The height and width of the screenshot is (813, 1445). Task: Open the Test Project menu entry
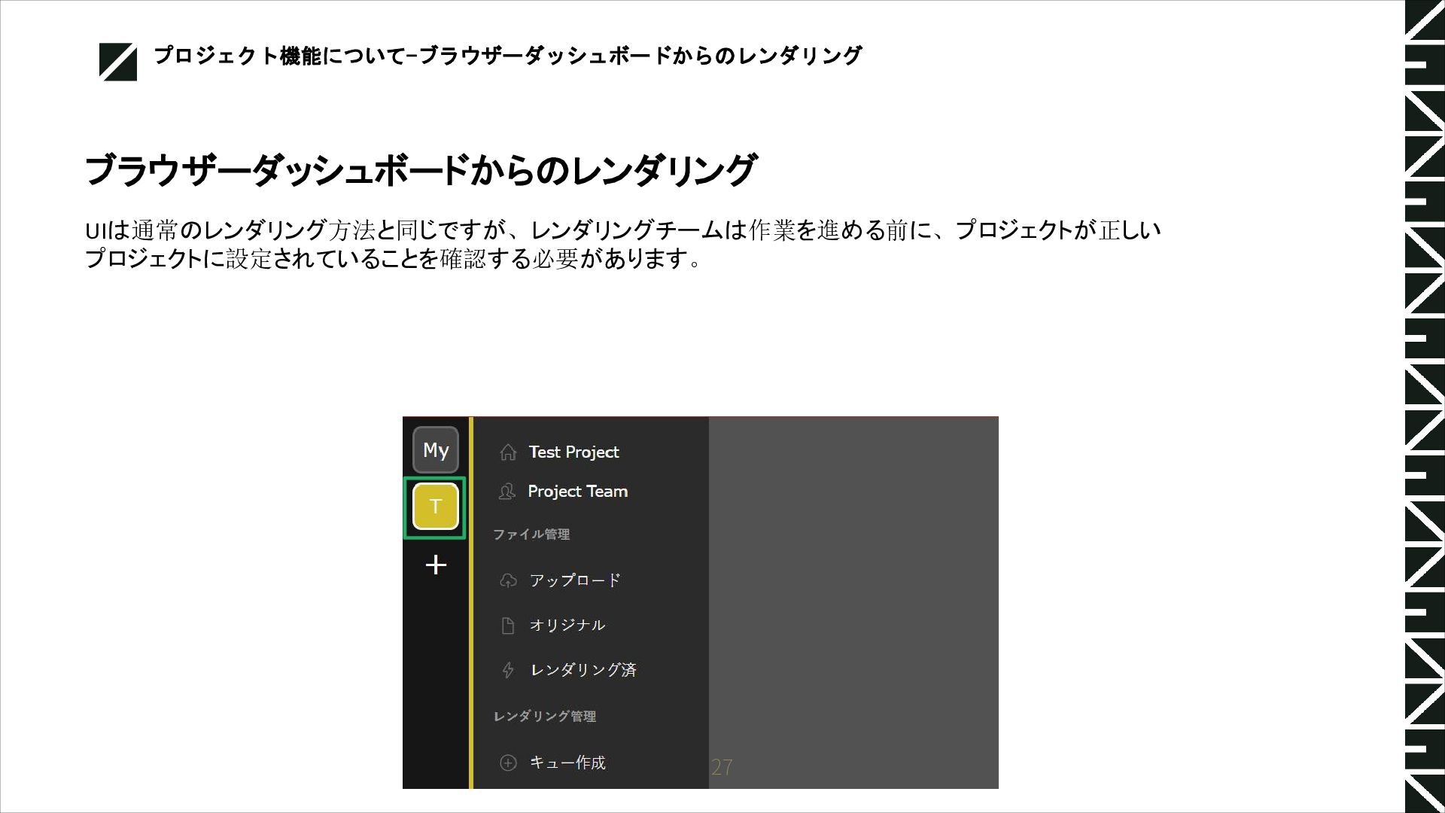point(573,452)
